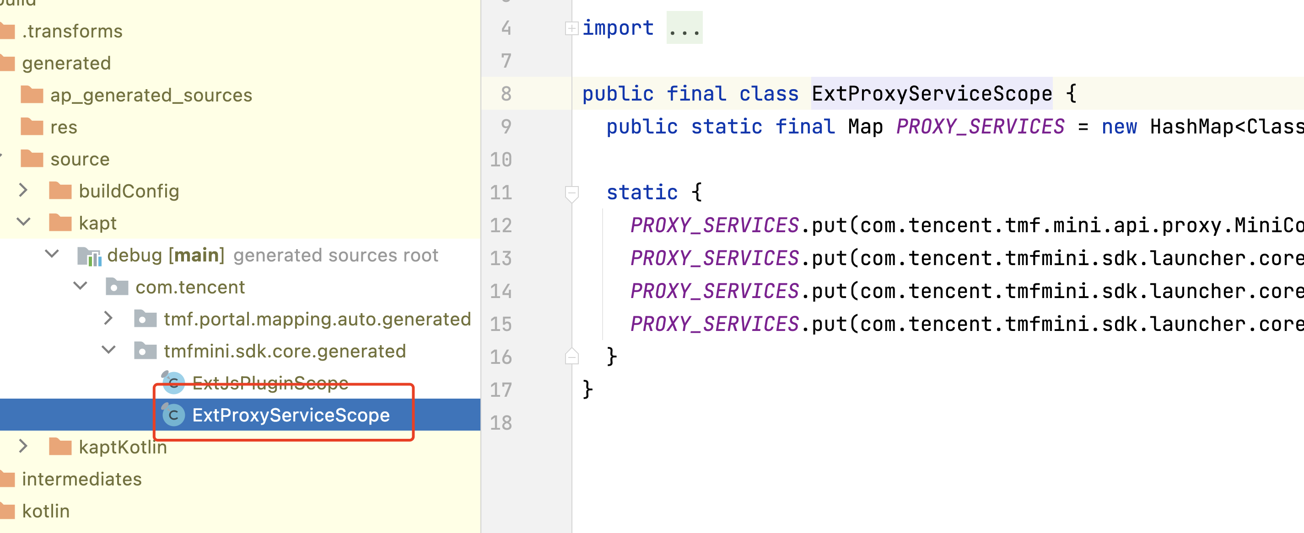Click ExtProxyServiceScope class name in editor

932,94
